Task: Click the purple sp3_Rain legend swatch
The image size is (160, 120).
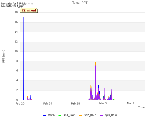Action: pos(101,115)
